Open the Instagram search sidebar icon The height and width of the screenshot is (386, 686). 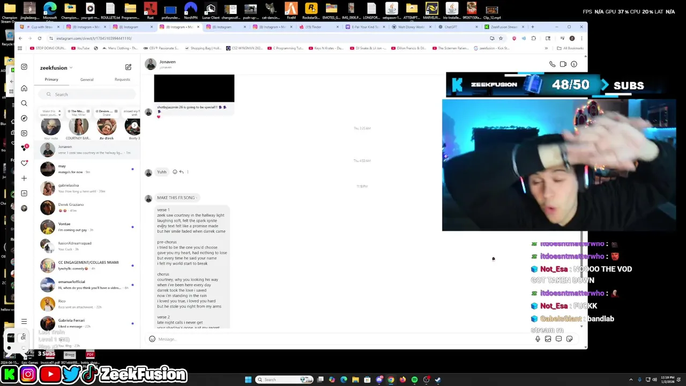point(24,103)
